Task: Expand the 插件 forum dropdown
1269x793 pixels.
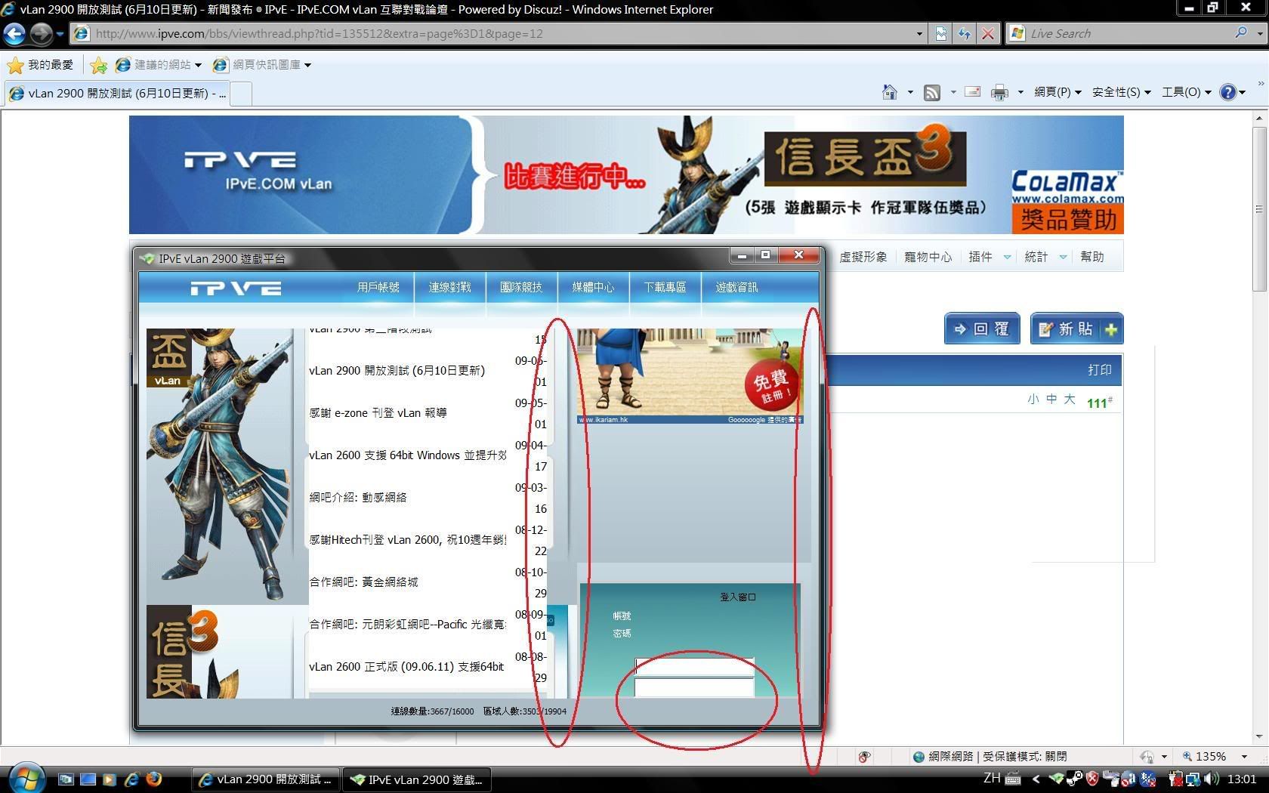Action: click(x=1007, y=258)
